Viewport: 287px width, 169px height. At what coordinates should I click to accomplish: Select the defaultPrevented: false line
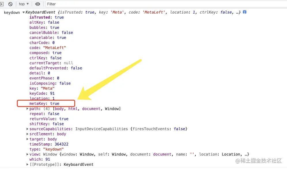coord(56,68)
